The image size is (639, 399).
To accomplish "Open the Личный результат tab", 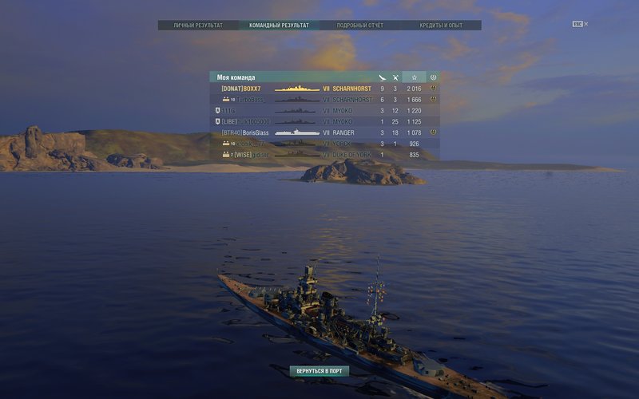I will (x=198, y=26).
